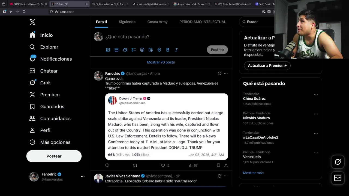Click Grok icon on Fanodric's post
Viewport: 349px width, 196px height.
pos(219,73)
